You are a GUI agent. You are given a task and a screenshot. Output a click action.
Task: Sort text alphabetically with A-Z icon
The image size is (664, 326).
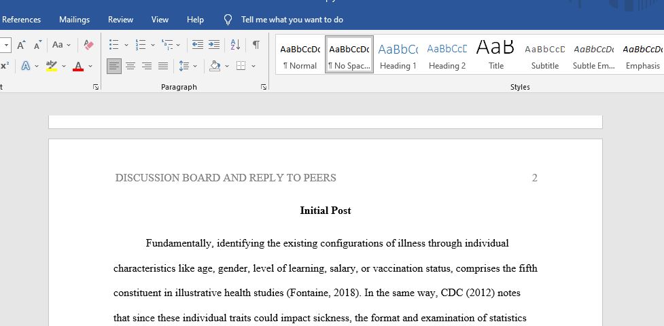coord(235,44)
